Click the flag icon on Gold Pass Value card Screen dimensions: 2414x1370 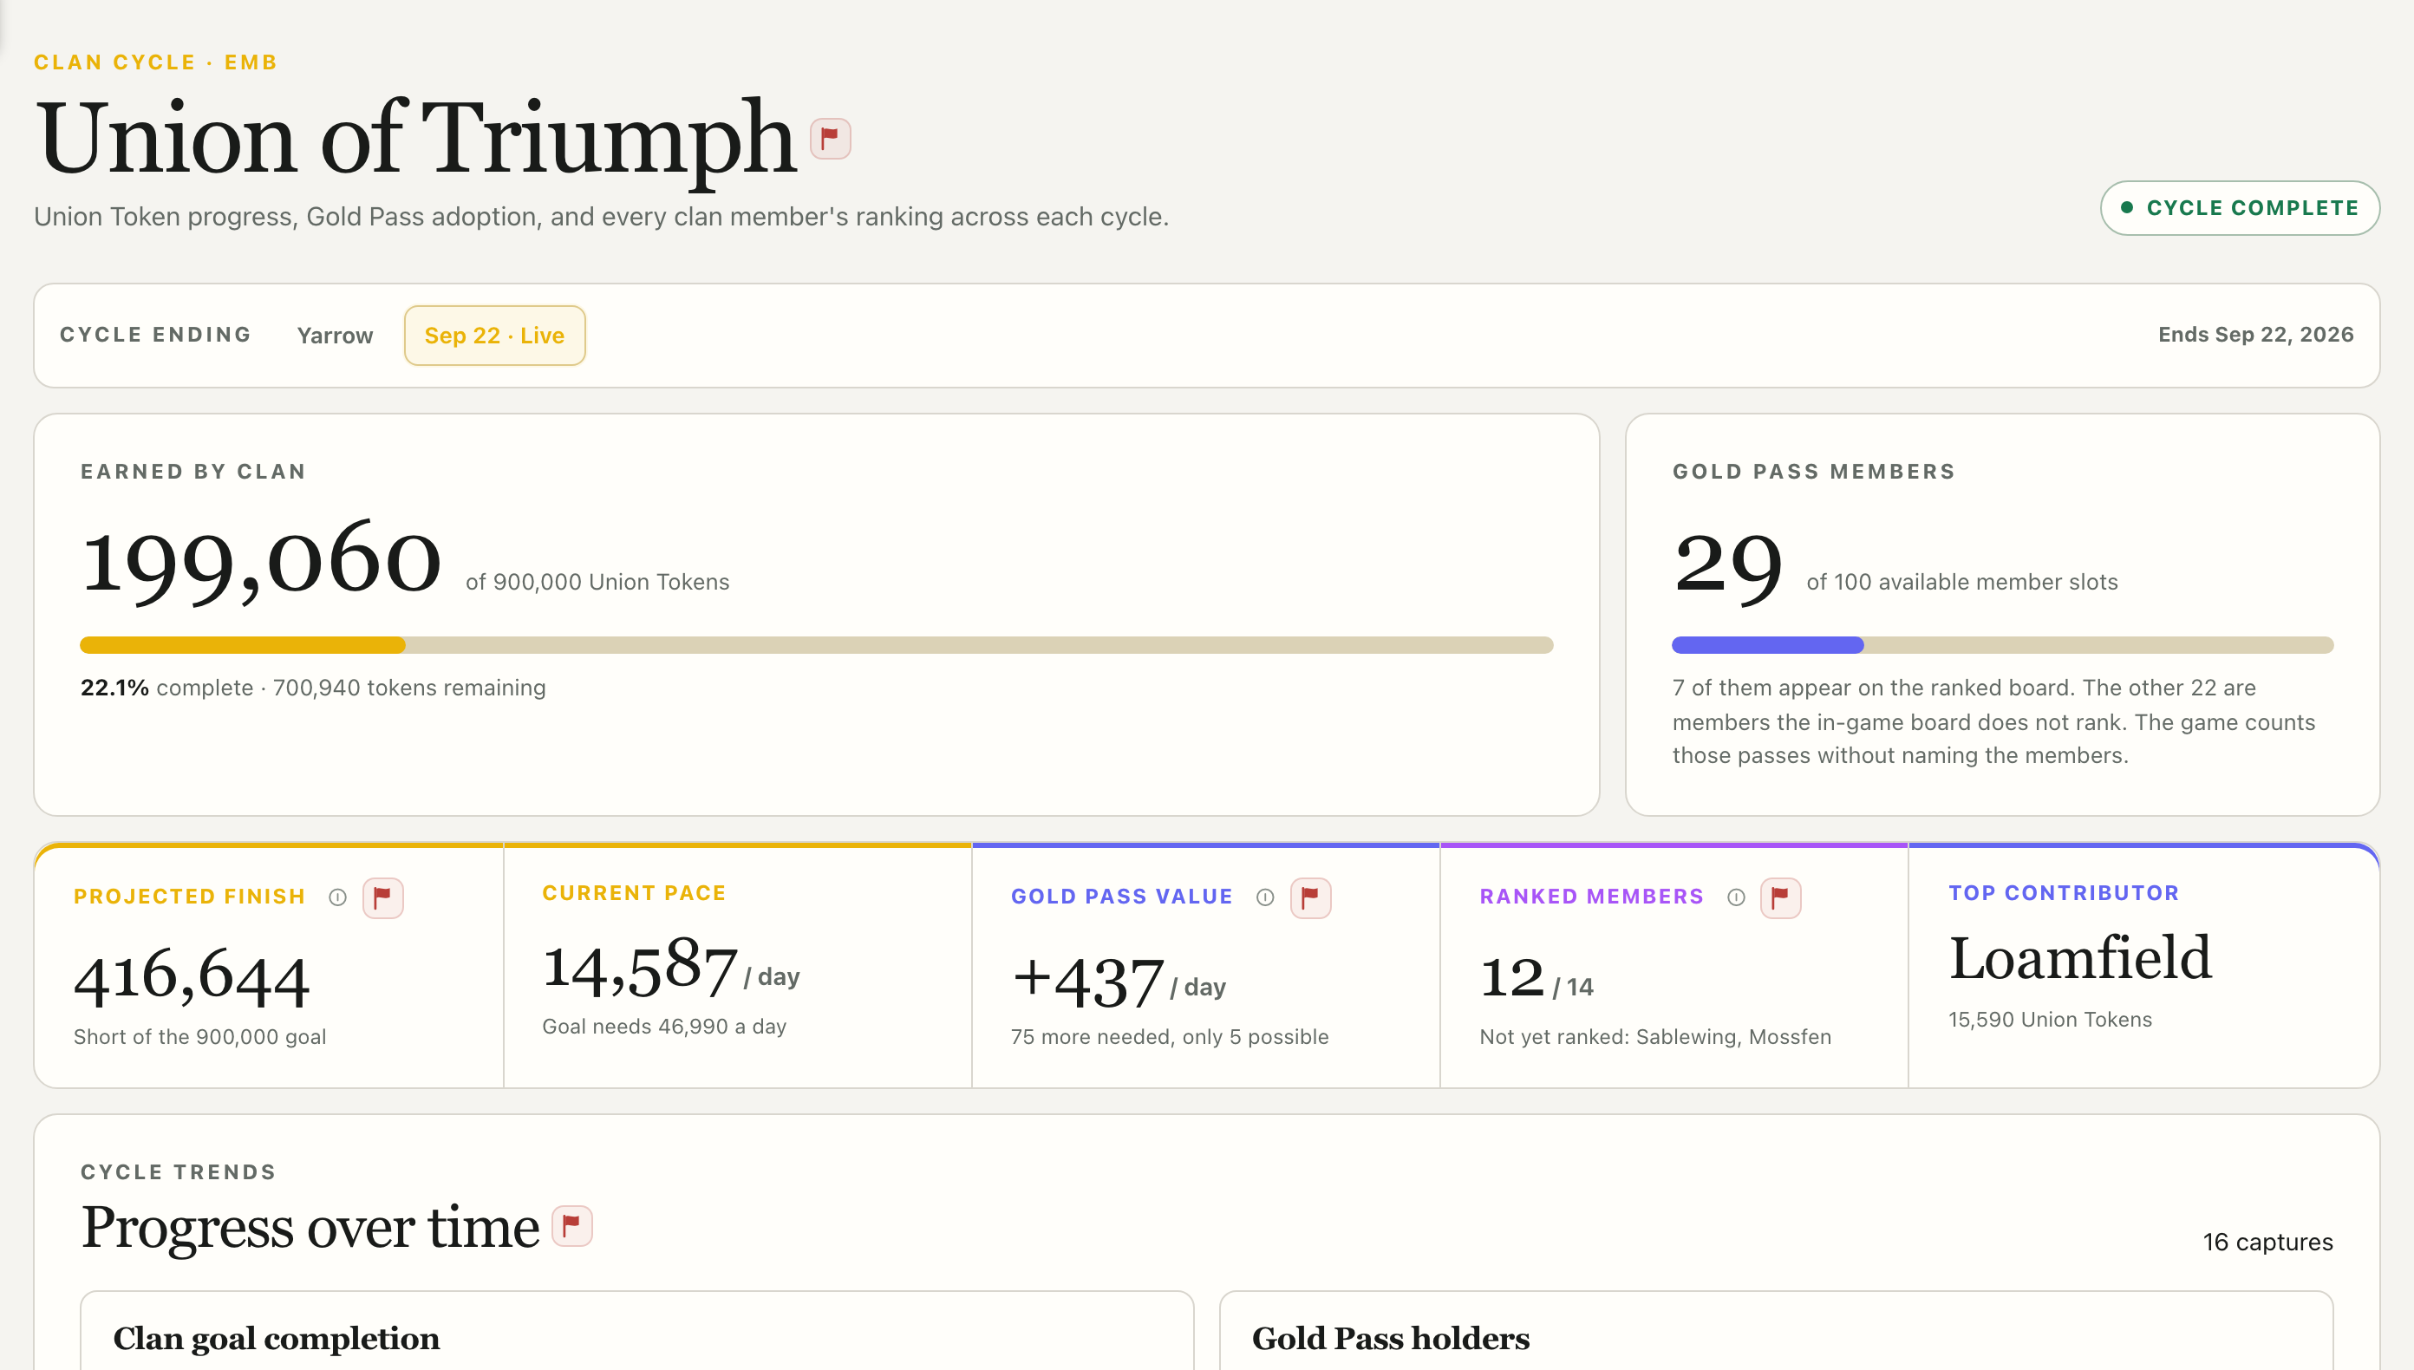click(1310, 897)
